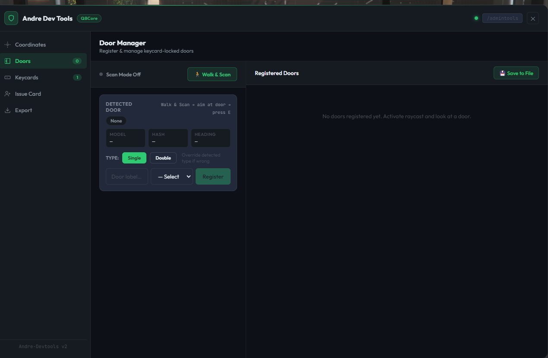
Task: Select the Double door type
Action: point(163,158)
